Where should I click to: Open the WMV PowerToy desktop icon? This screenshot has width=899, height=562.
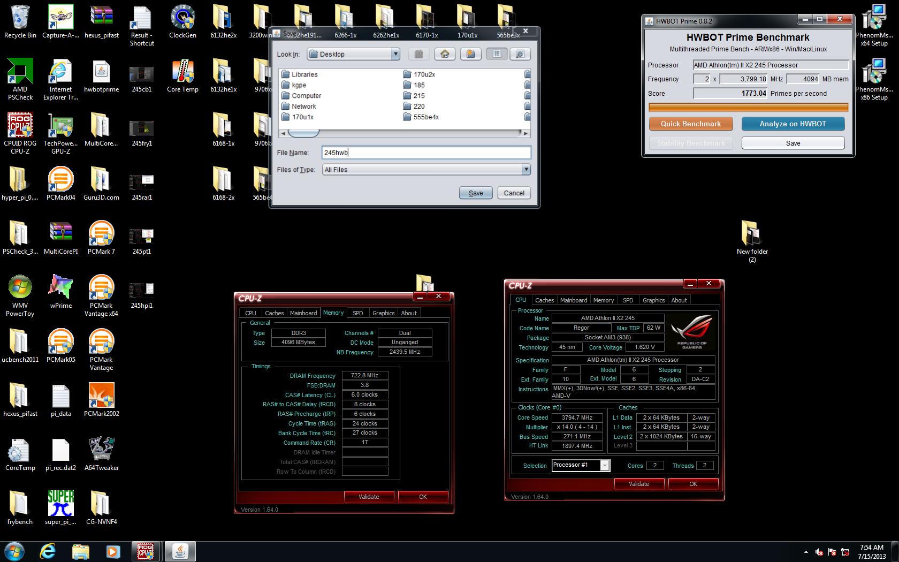click(x=20, y=295)
